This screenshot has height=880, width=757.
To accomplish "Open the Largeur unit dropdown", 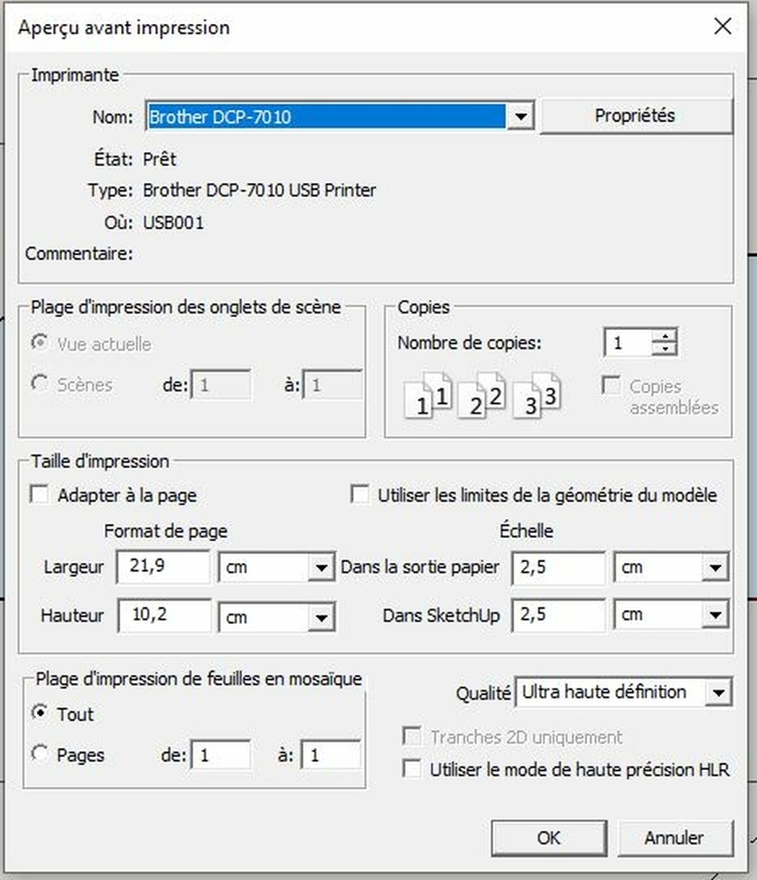I will click(x=320, y=567).
